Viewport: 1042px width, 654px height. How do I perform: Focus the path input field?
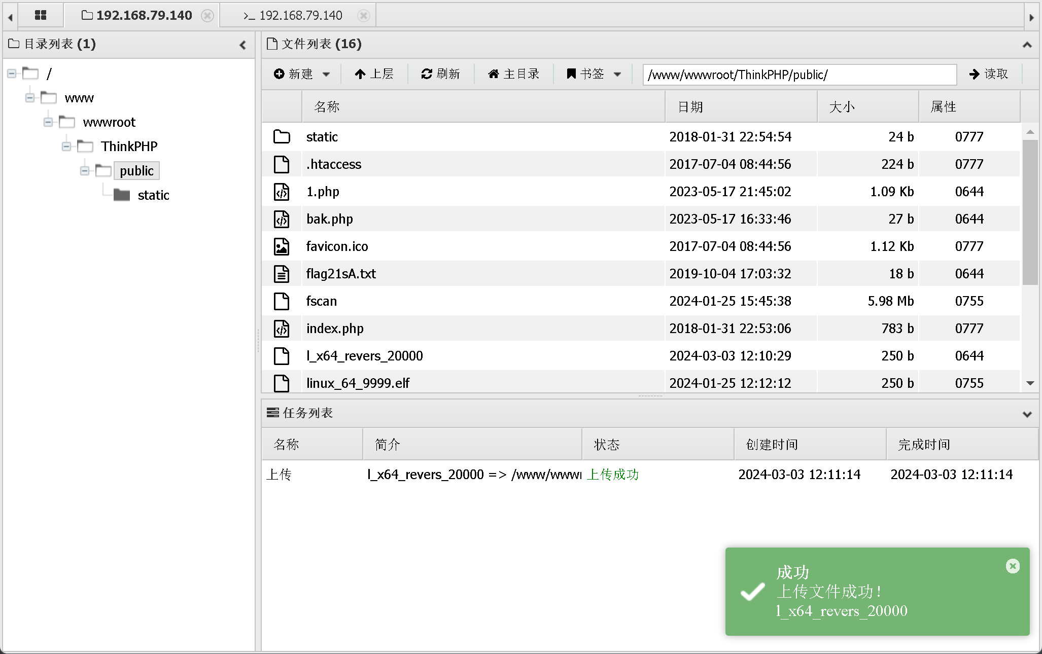tap(800, 75)
